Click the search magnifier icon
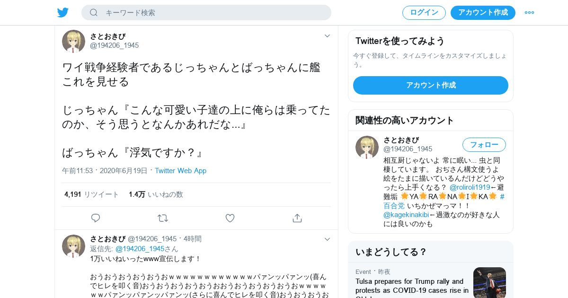Image resolution: width=568 pixels, height=298 pixels. pos(94,13)
